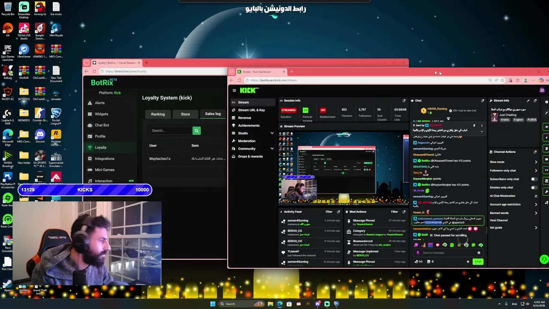549x309 pixels.
Task: Expand the Community menu in Kick sidebar
Action: (x=272, y=149)
